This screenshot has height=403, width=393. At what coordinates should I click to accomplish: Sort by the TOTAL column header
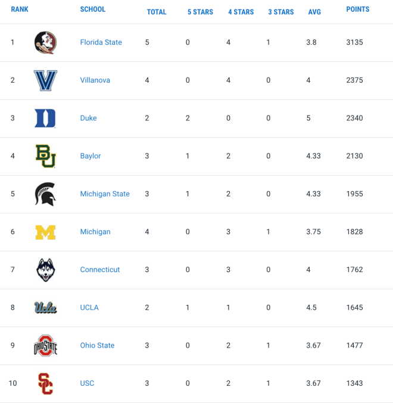pos(157,12)
